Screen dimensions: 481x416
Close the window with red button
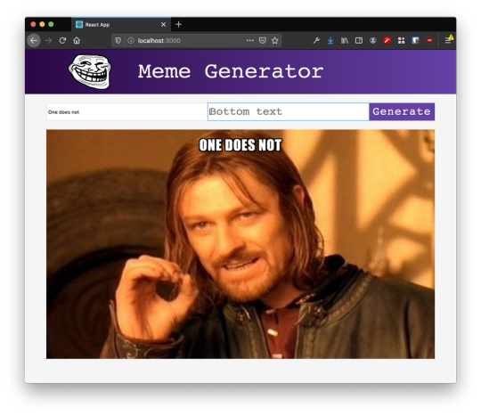point(34,24)
